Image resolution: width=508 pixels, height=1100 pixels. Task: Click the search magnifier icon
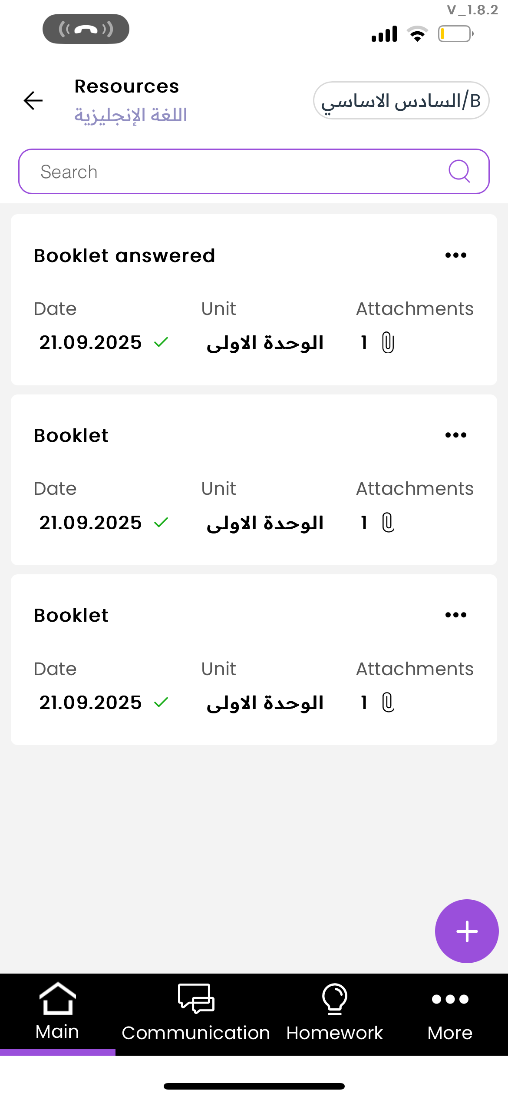click(459, 171)
